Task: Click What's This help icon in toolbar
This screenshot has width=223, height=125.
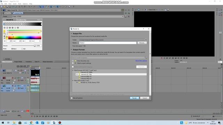Action: tap(74, 7)
